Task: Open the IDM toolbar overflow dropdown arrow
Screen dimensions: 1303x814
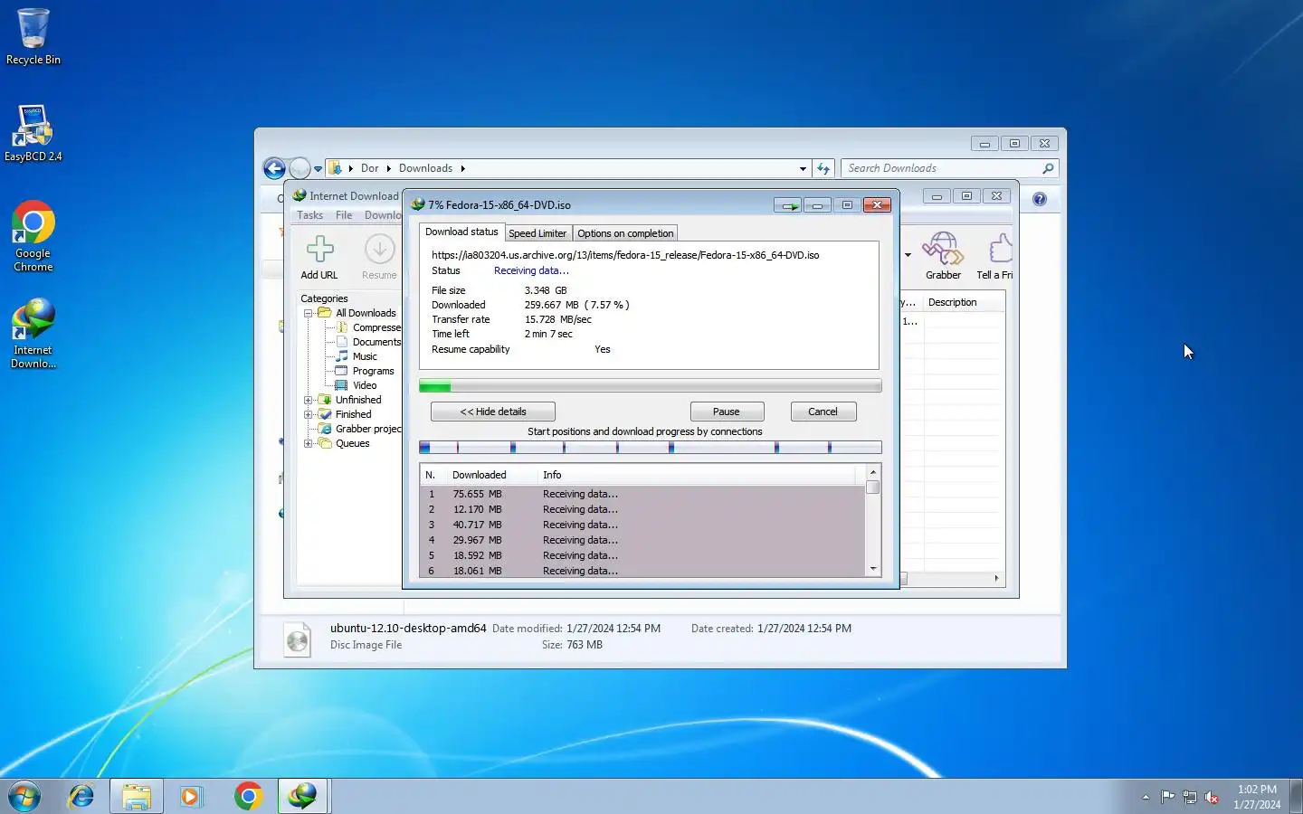Action: (x=908, y=255)
